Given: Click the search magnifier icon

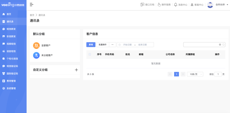Looking at the screenshot, I should tap(223, 45).
